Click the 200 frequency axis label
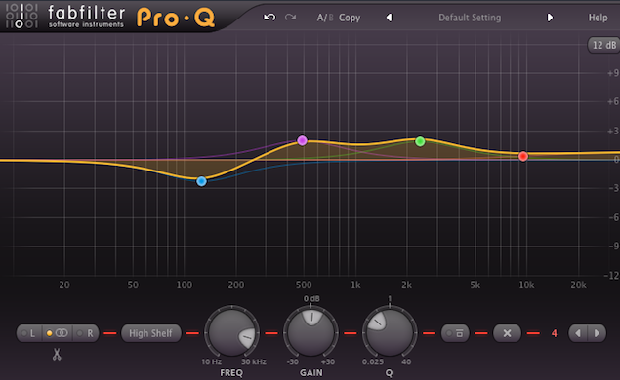 pos(236,285)
